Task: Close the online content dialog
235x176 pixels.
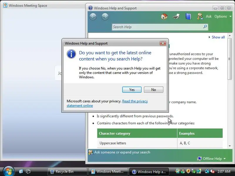Action: (x=163, y=43)
